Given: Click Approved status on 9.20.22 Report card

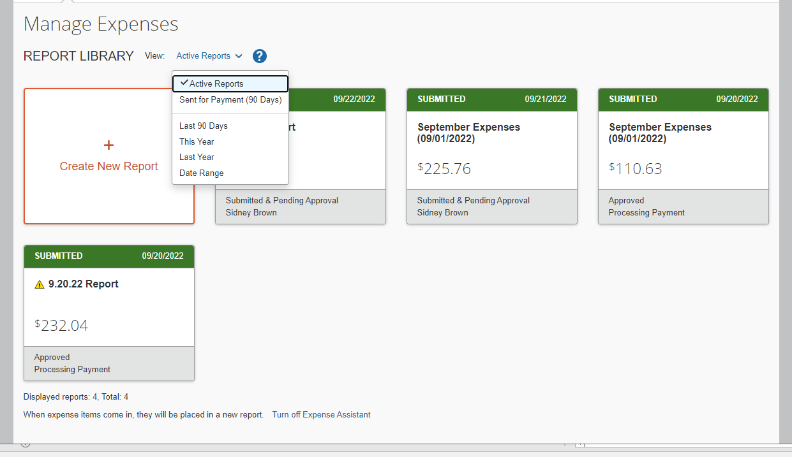Looking at the screenshot, I should pyautogui.click(x=52, y=357).
